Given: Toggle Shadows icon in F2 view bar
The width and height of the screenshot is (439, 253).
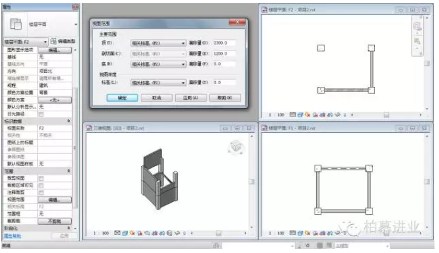Looking at the screenshot, I should (x=315, y=114).
